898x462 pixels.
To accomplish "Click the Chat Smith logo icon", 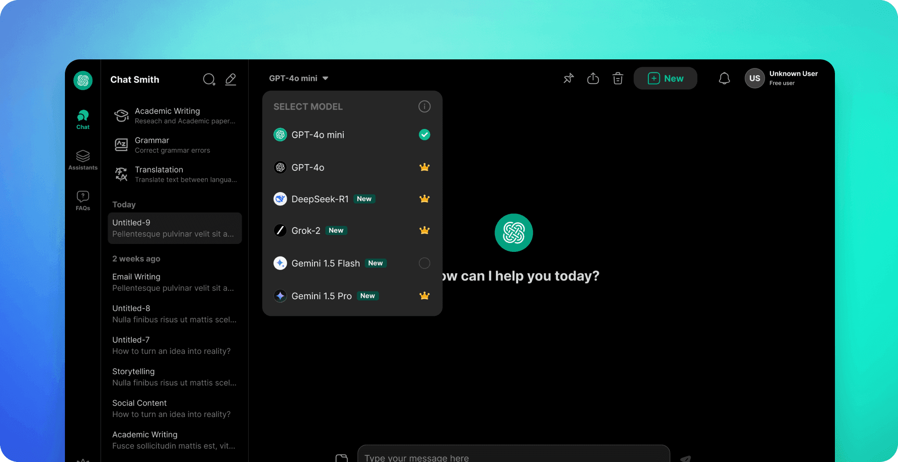I will tap(83, 81).
